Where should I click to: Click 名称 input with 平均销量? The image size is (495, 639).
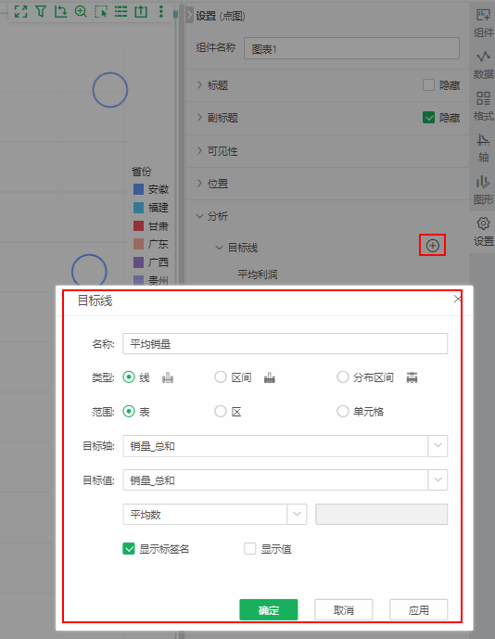pos(286,343)
